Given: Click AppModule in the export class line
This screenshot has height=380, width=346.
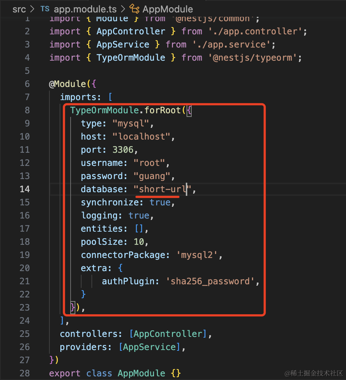Looking at the screenshot, I should tap(141, 373).
